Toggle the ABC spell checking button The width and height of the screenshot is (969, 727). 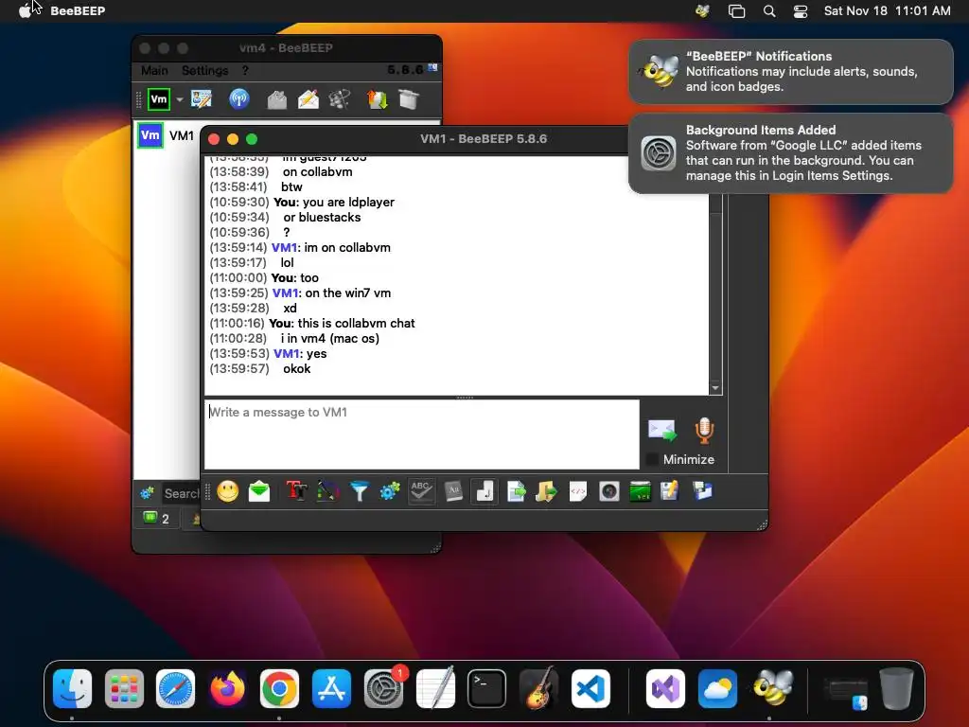(x=421, y=491)
